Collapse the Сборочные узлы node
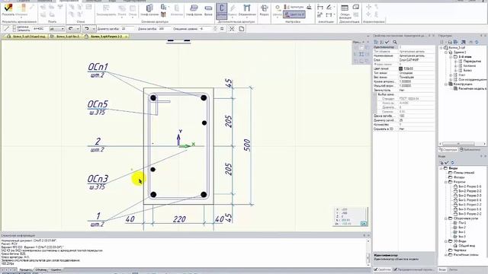Viewport: 488px width, 274px height. (446, 218)
